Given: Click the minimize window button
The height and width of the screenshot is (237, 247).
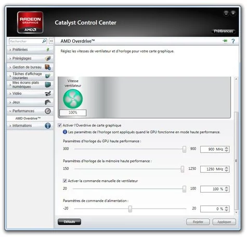Looking at the screenshot, I should pyautogui.click(x=226, y=13).
